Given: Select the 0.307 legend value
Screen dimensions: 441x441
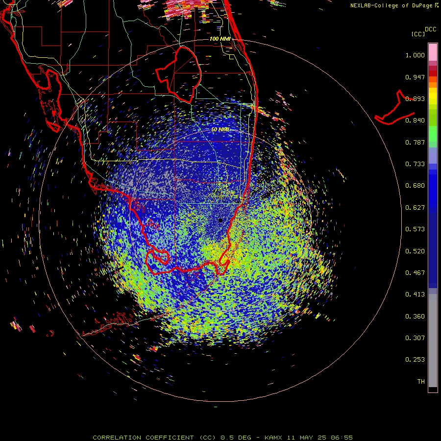Looking at the screenshot, I should click(x=415, y=338).
